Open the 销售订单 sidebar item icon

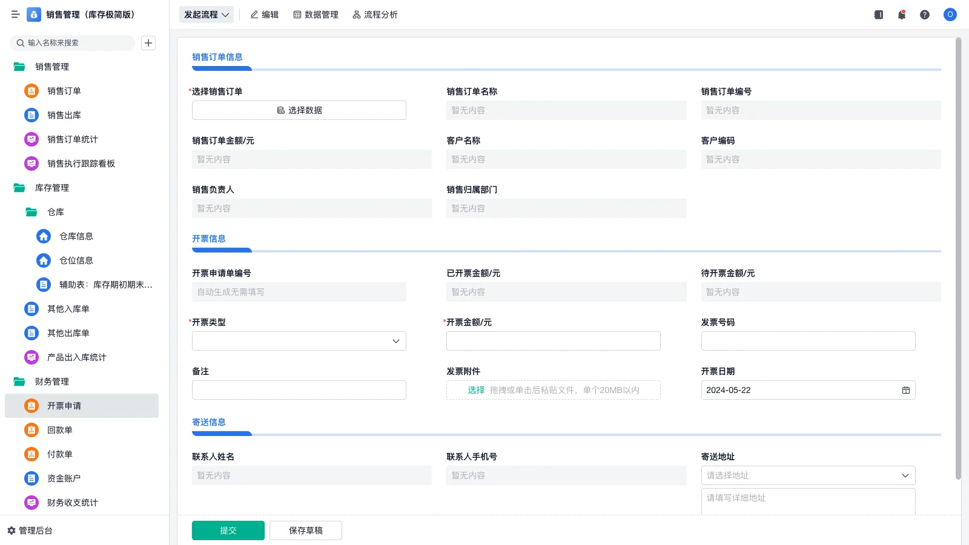pos(31,91)
